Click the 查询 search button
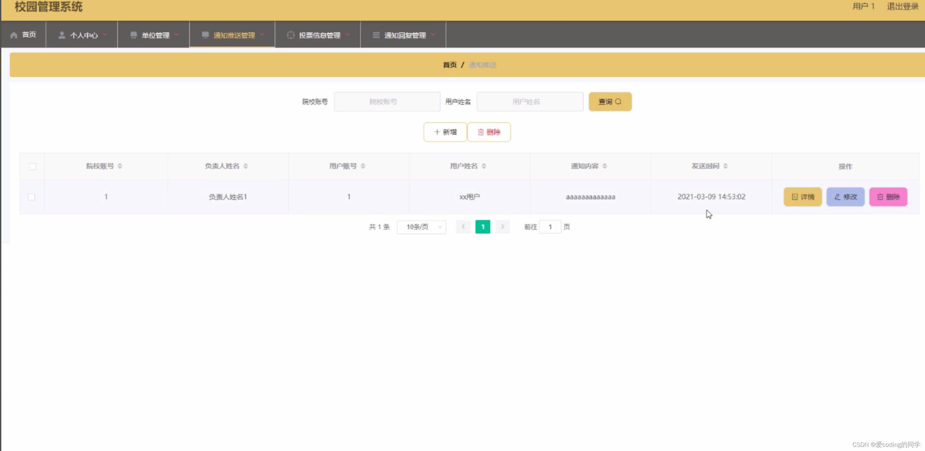Image resolution: width=925 pixels, height=451 pixels. [610, 102]
